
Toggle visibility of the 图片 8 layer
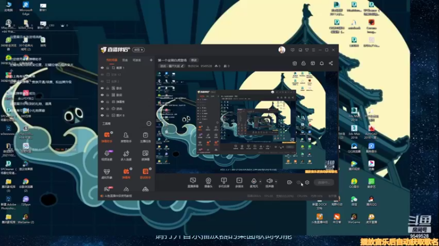coord(102,115)
